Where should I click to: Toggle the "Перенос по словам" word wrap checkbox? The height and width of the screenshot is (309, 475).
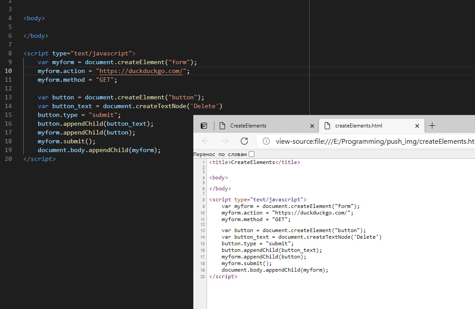(x=251, y=154)
